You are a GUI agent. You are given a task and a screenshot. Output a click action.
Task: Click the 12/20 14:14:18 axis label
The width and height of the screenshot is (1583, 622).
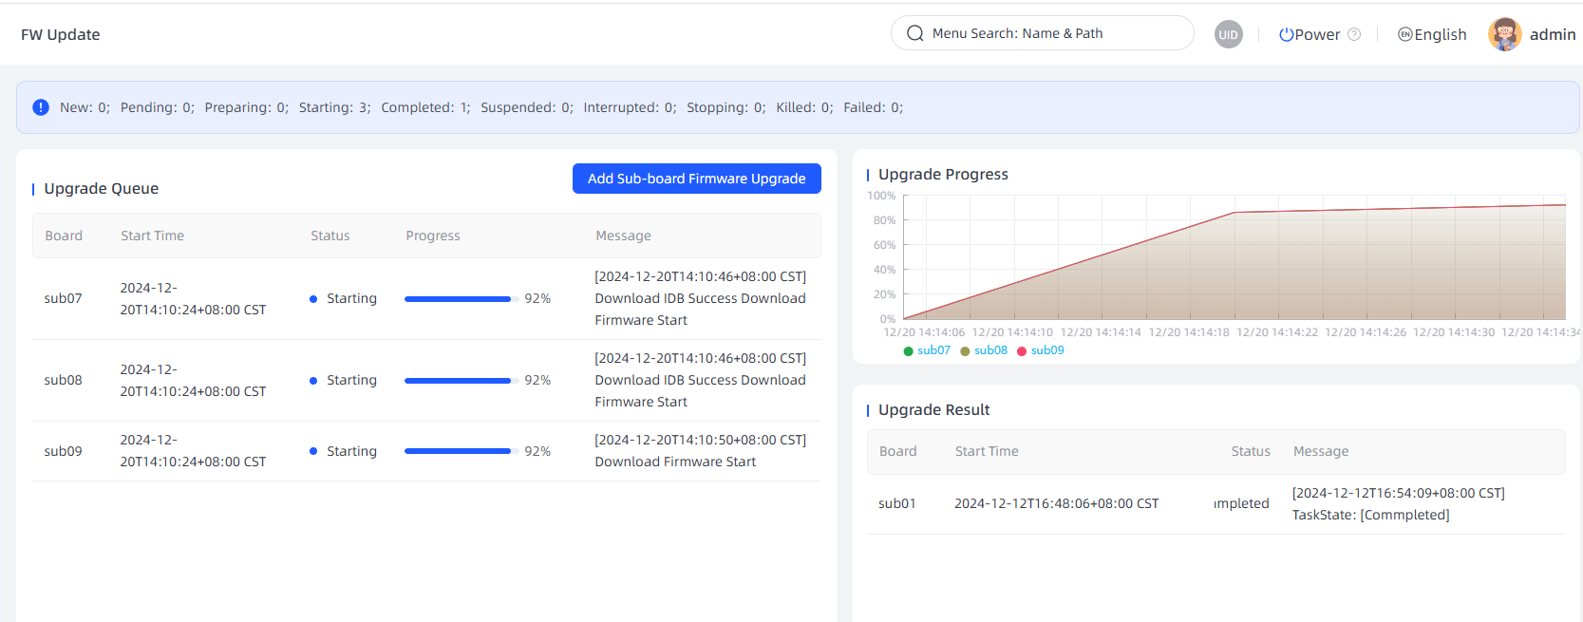point(1189,332)
